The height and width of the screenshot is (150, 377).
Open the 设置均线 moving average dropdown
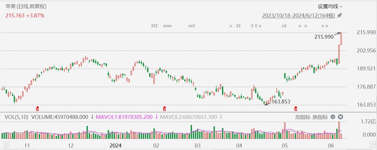click(x=330, y=6)
